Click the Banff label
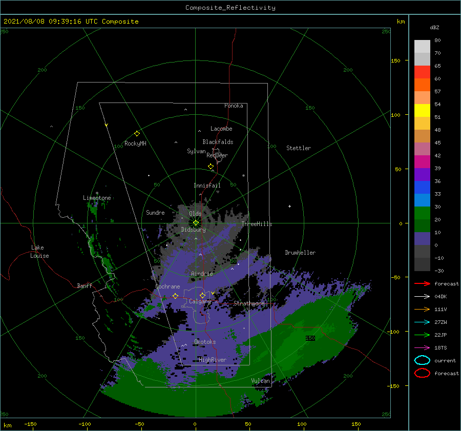Screen dimensions: 461x431 click(x=85, y=285)
